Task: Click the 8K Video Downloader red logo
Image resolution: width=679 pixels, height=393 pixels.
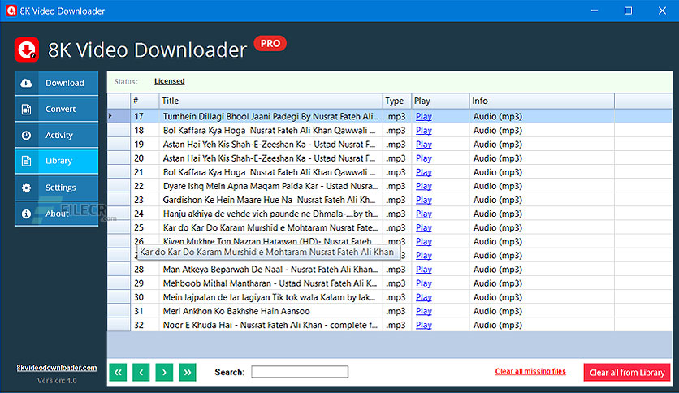Action: point(27,50)
